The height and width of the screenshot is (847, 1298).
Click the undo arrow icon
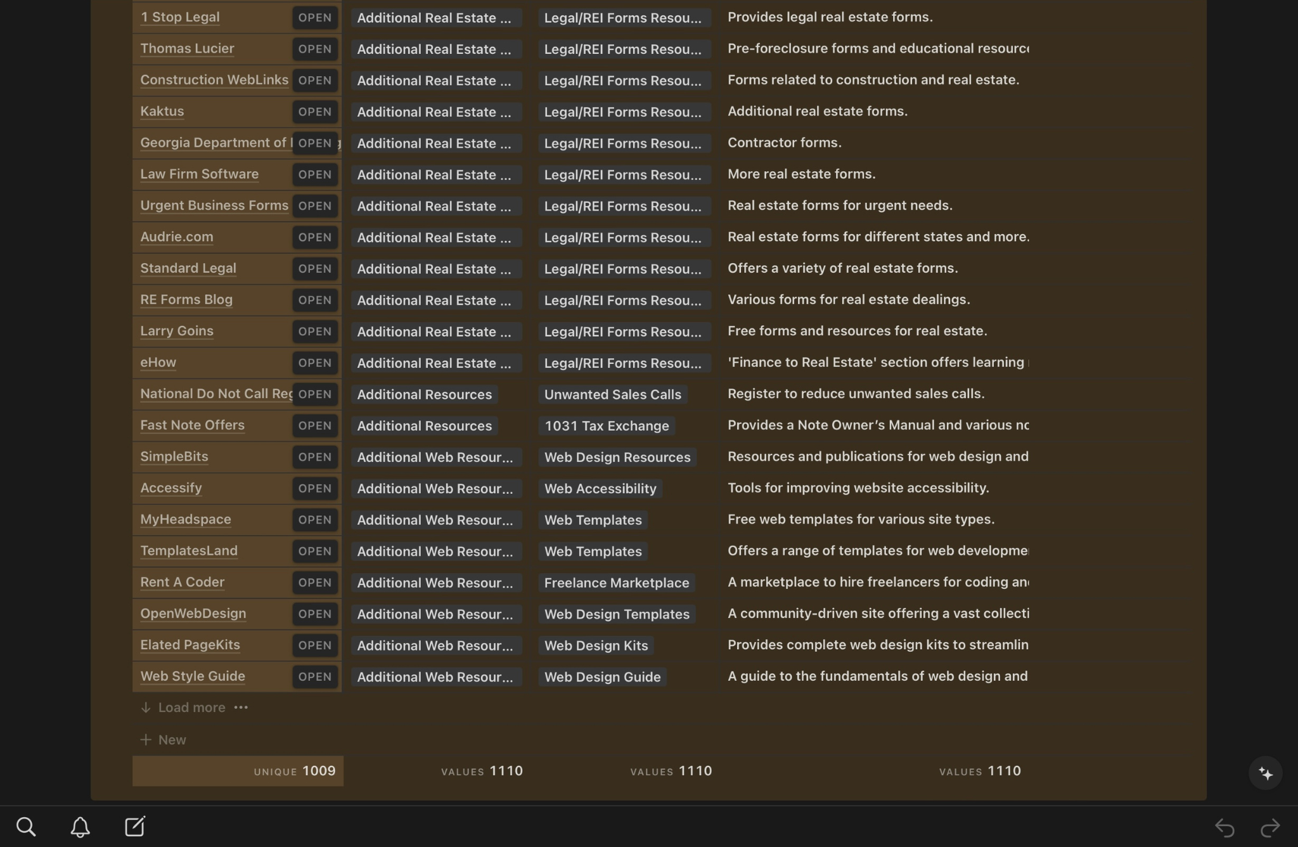pyautogui.click(x=1224, y=827)
